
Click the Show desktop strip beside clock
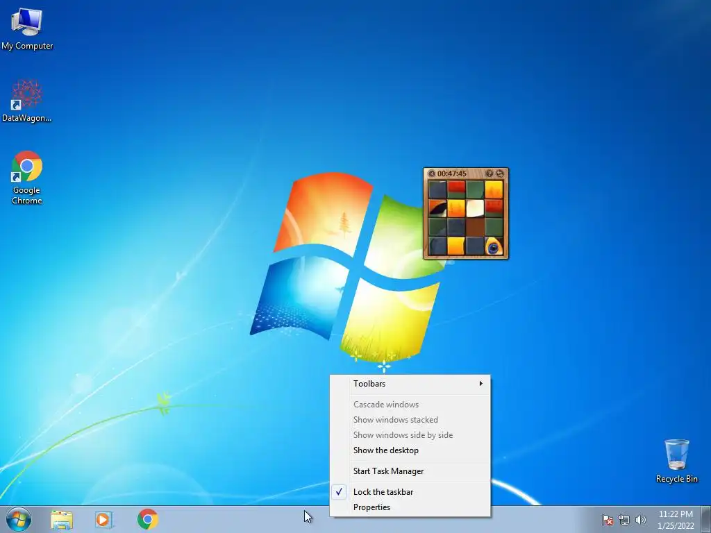tap(706, 519)
